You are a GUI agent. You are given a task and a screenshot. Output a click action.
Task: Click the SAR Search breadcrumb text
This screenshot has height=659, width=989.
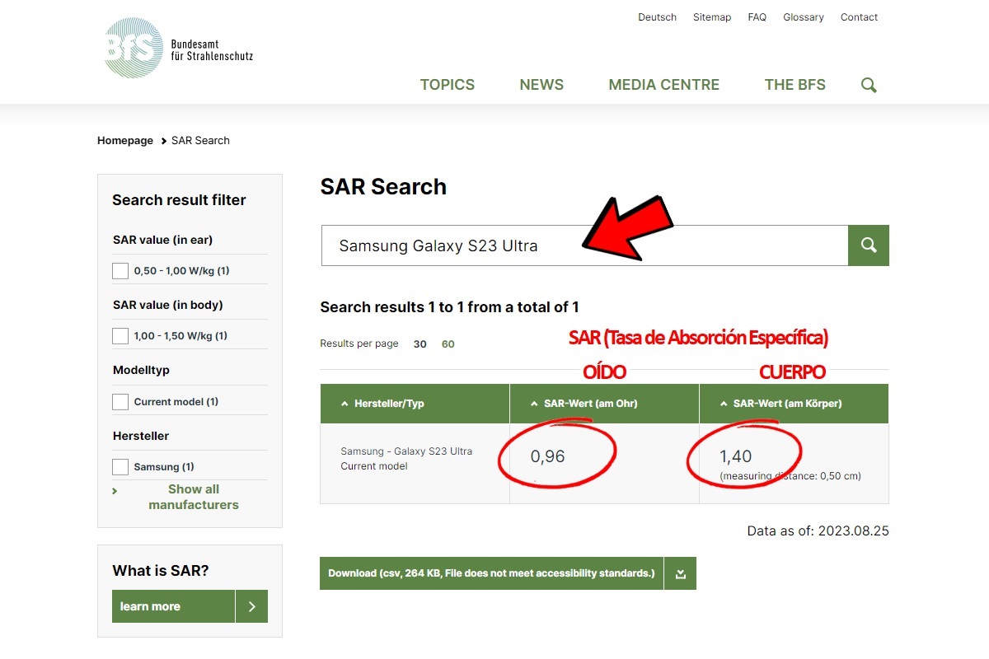(x=200, y=141)
